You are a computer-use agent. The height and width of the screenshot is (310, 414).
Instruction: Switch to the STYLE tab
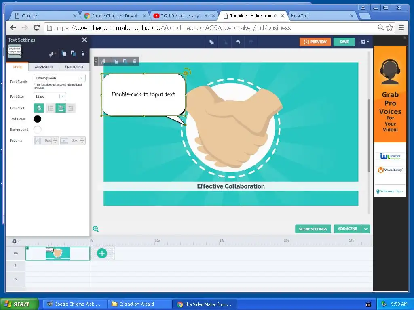[x=17, y=67]
